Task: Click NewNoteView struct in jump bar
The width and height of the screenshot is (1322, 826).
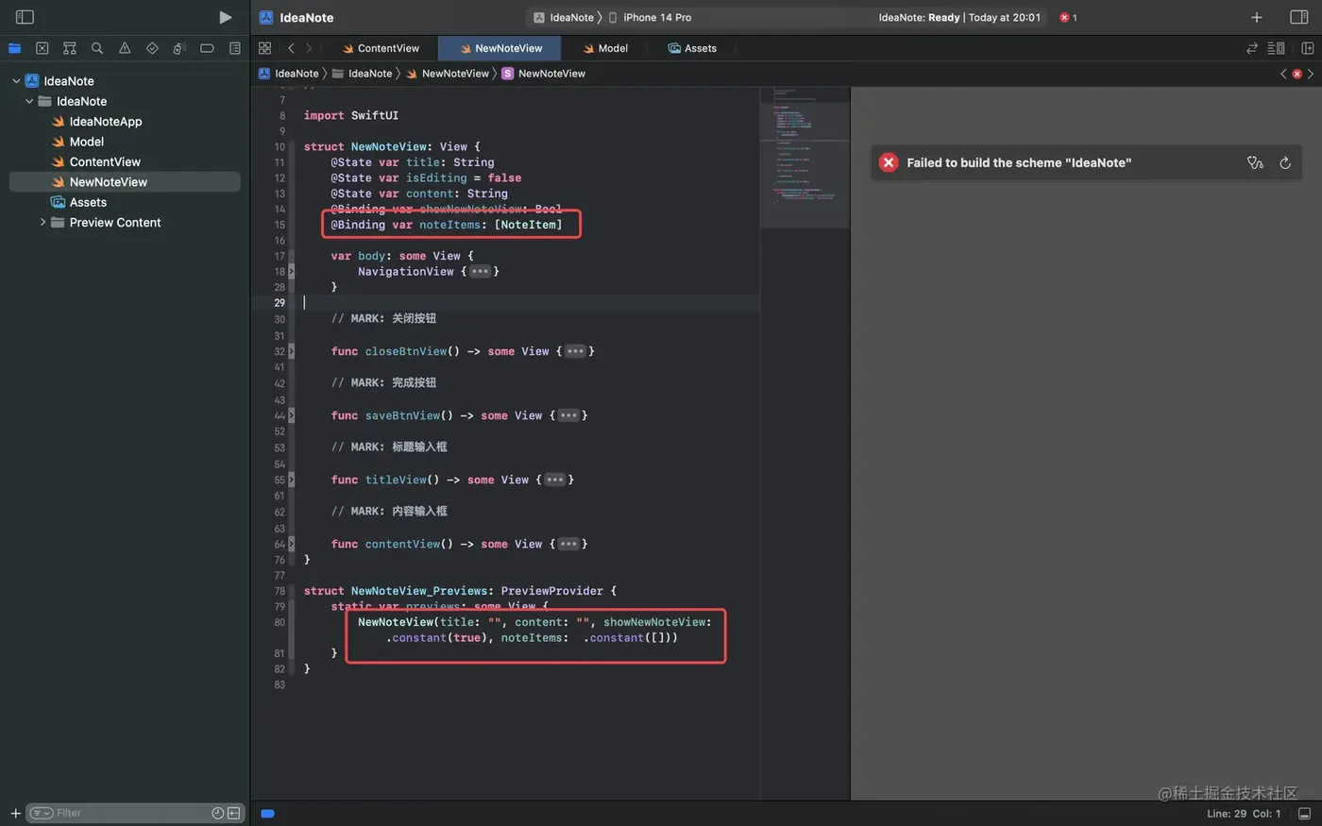Action: (543, 74)
